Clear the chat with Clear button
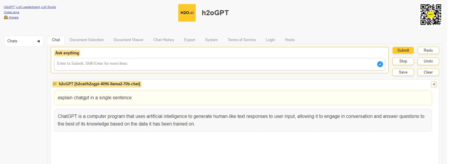The height and width of the screenshot is (164, 451). tap(428, 72)
